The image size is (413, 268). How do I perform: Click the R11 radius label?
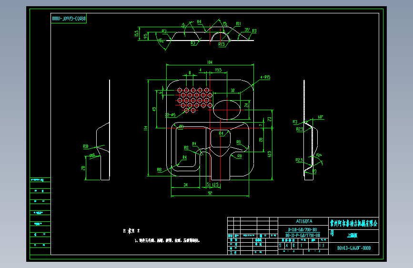pos(238,24)
